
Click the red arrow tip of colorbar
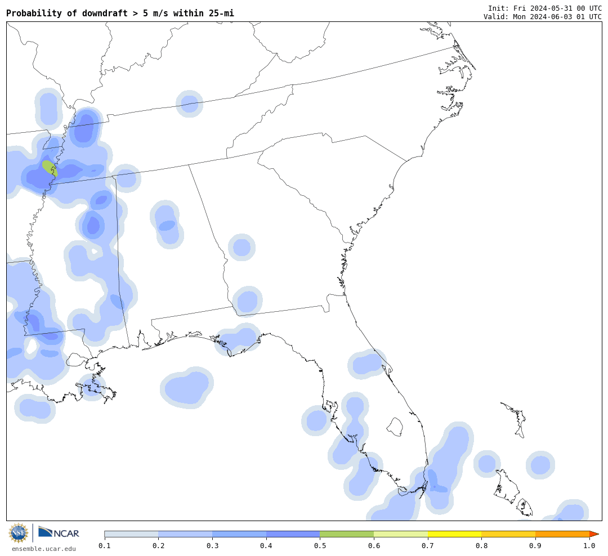coord(594,534)
